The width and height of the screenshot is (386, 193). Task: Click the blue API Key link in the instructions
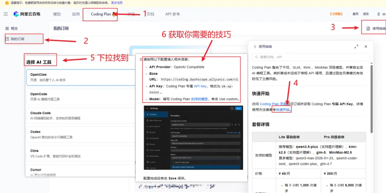click(200, 86)
